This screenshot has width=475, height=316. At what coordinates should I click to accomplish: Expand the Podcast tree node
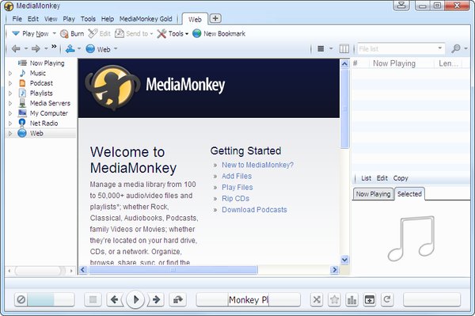tap(10, 83)
